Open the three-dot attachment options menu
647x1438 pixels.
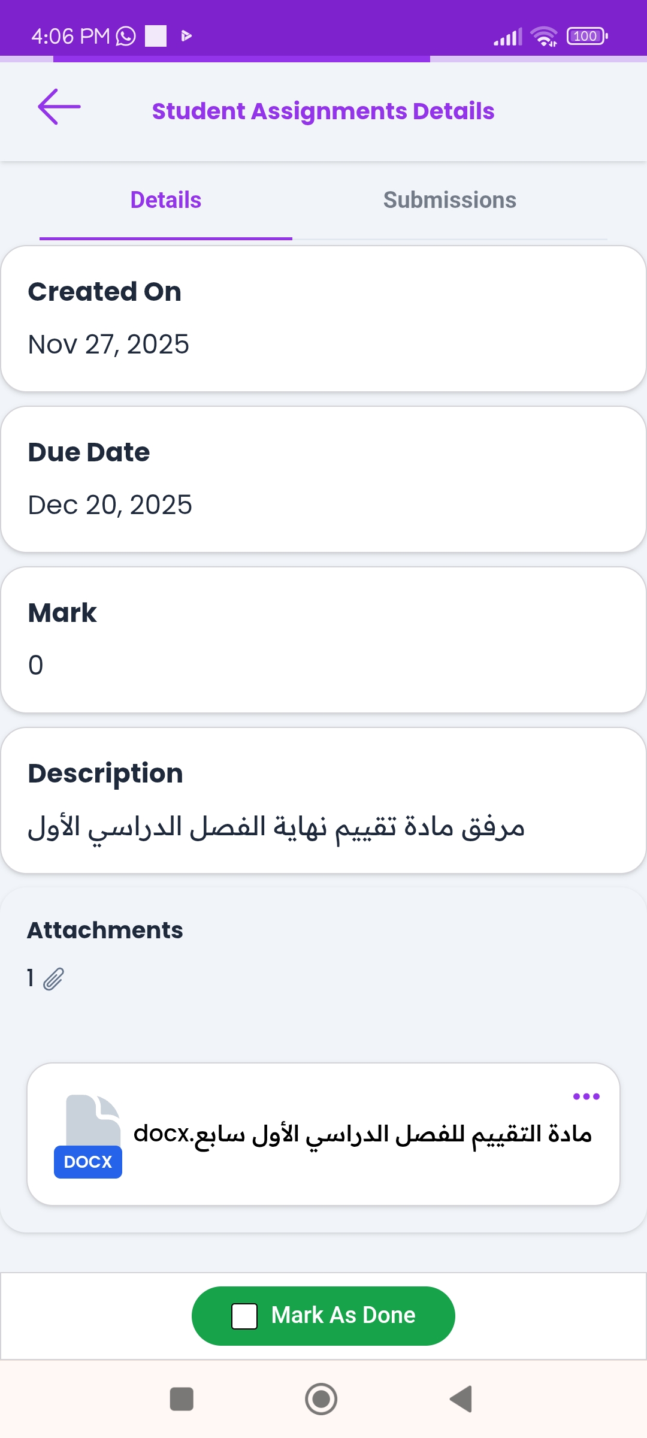tap(586, 1096)
